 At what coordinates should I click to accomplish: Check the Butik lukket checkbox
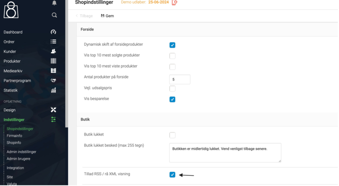pos(172,135)
